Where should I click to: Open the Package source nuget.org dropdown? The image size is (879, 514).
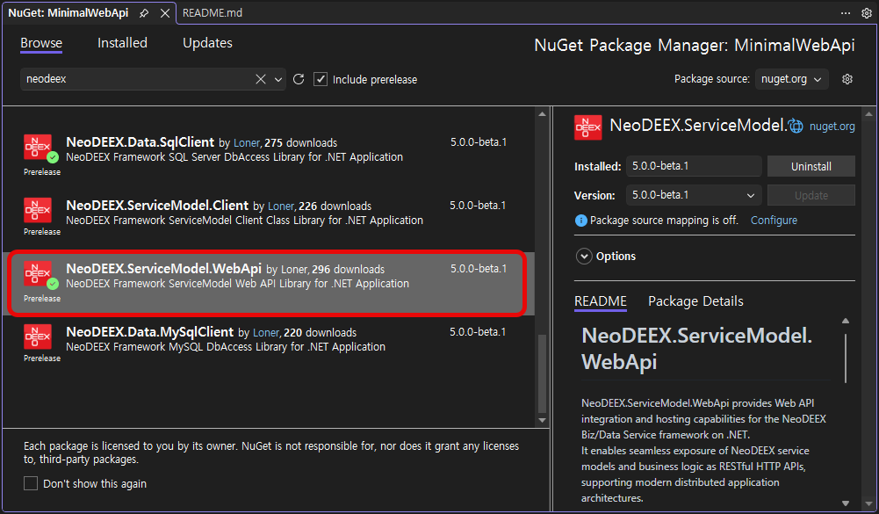point(791,79)
